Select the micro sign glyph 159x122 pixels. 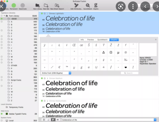point(118,52)
